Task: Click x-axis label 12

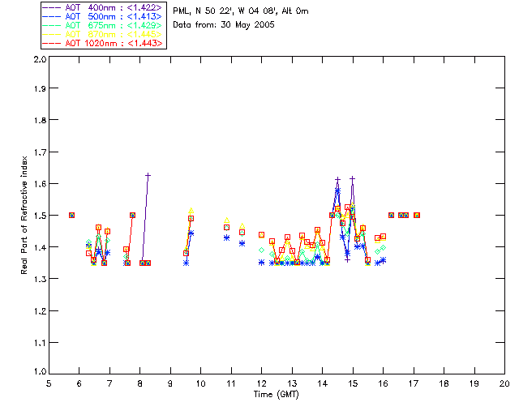Action: (261, 383)
